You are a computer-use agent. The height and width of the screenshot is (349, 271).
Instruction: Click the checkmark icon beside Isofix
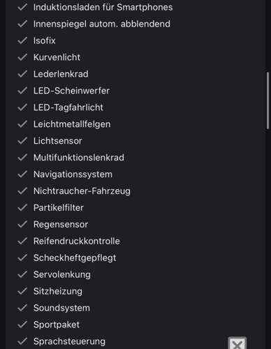[22, 40]
